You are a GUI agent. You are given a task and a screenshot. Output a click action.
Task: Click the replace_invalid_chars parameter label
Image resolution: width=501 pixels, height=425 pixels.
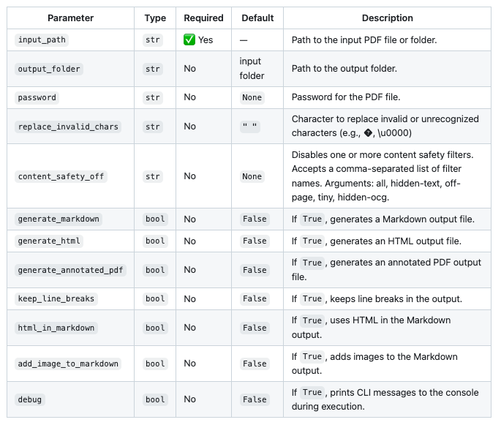click(68, 127)
